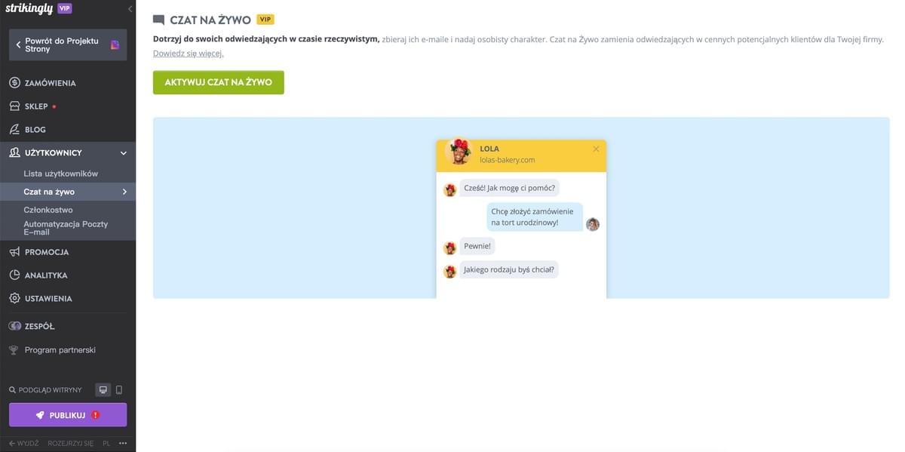
Task: Close the Lola chat preview window
Action: 596,149
